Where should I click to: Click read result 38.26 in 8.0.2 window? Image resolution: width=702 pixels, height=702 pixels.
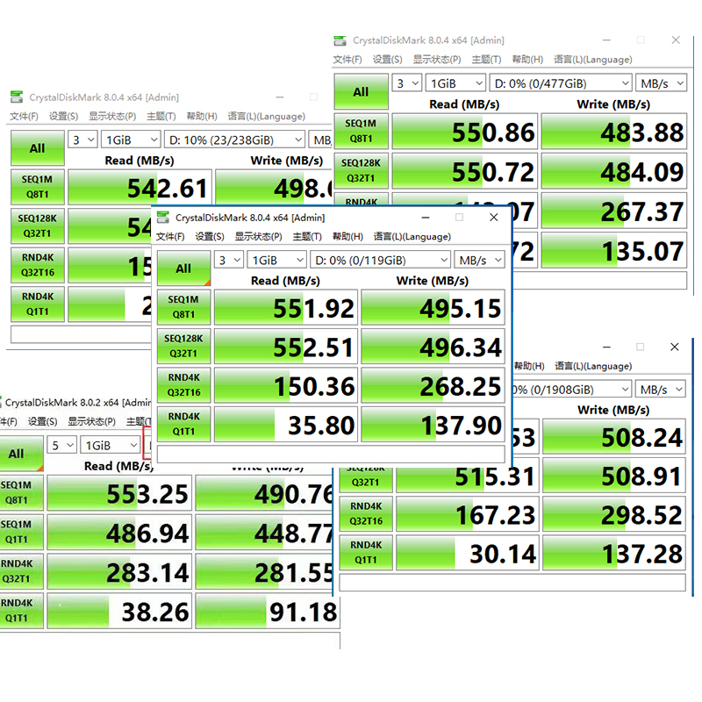point(119,611)
